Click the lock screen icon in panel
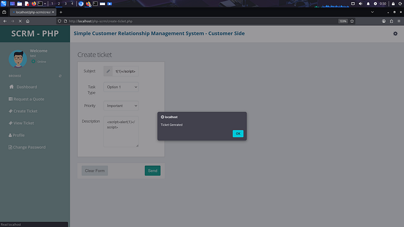This screenshot has width=404, height=227. [x=393, y=3]
